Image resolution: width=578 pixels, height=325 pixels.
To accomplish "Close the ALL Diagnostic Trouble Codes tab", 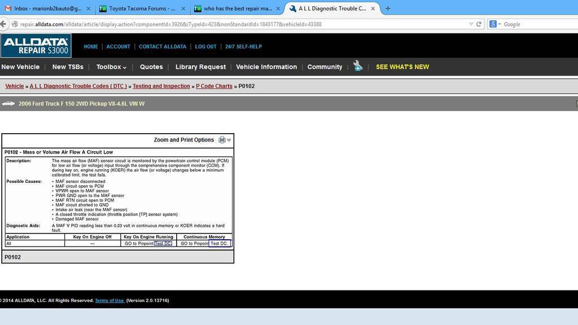I will (x=373, y=8).
